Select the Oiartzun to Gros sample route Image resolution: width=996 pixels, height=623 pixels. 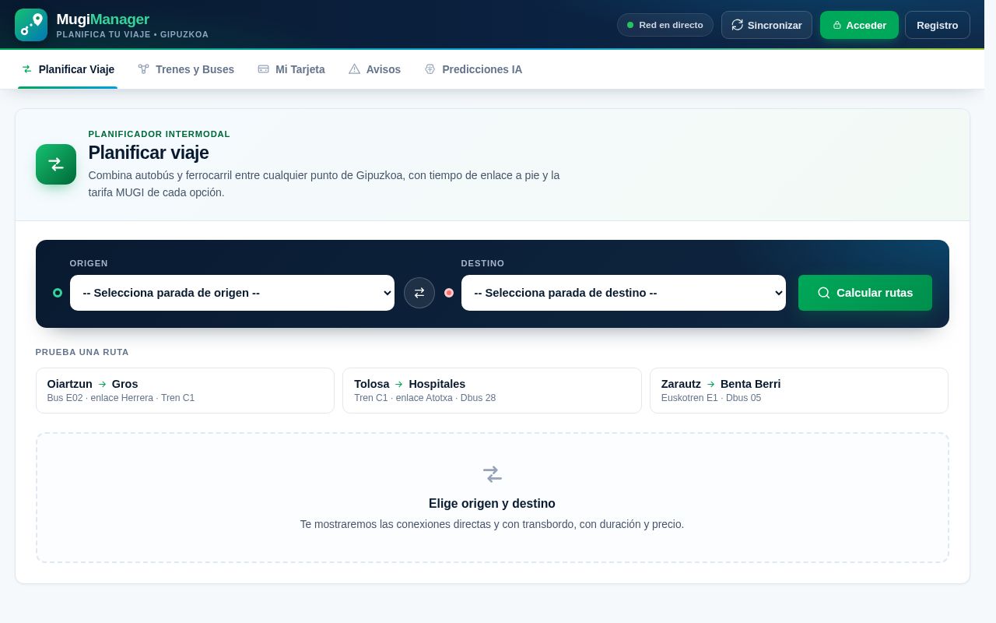pos(185,390)
